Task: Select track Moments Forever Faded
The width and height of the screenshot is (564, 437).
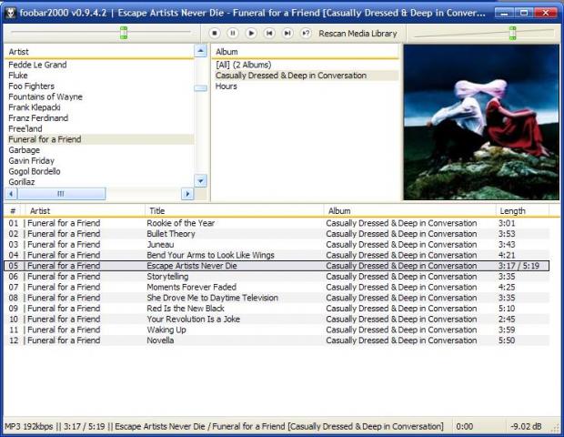Action: (x=277, y=288)
